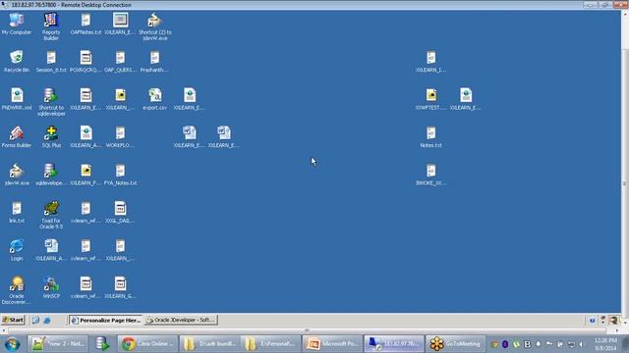Select the Prashanth text file icon
629x353 pixels.
tap(155, 61)
